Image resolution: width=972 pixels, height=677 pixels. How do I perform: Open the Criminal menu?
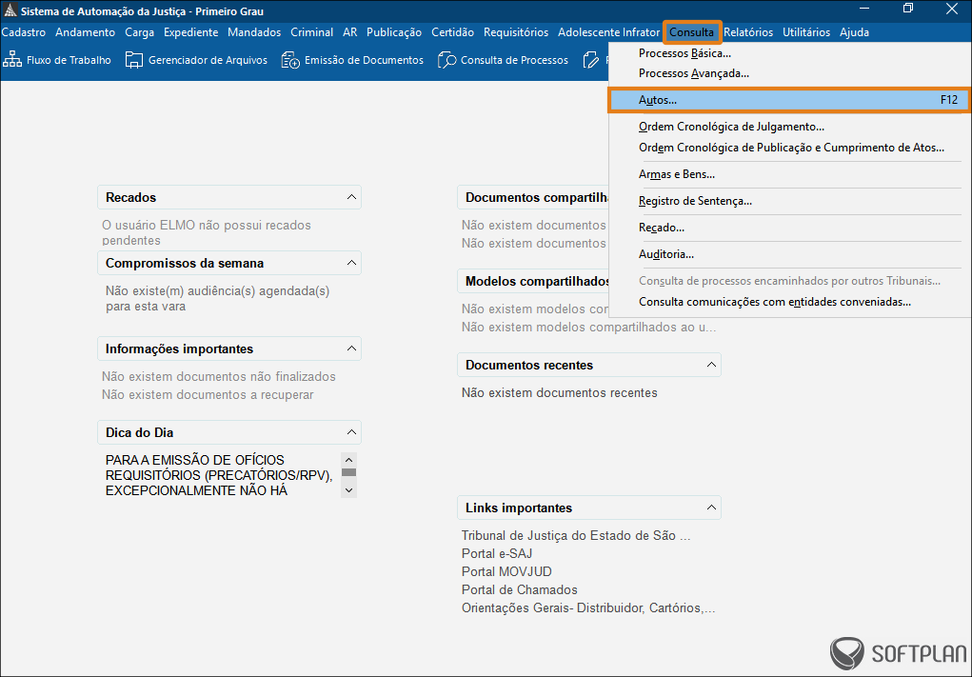[312, 32]
